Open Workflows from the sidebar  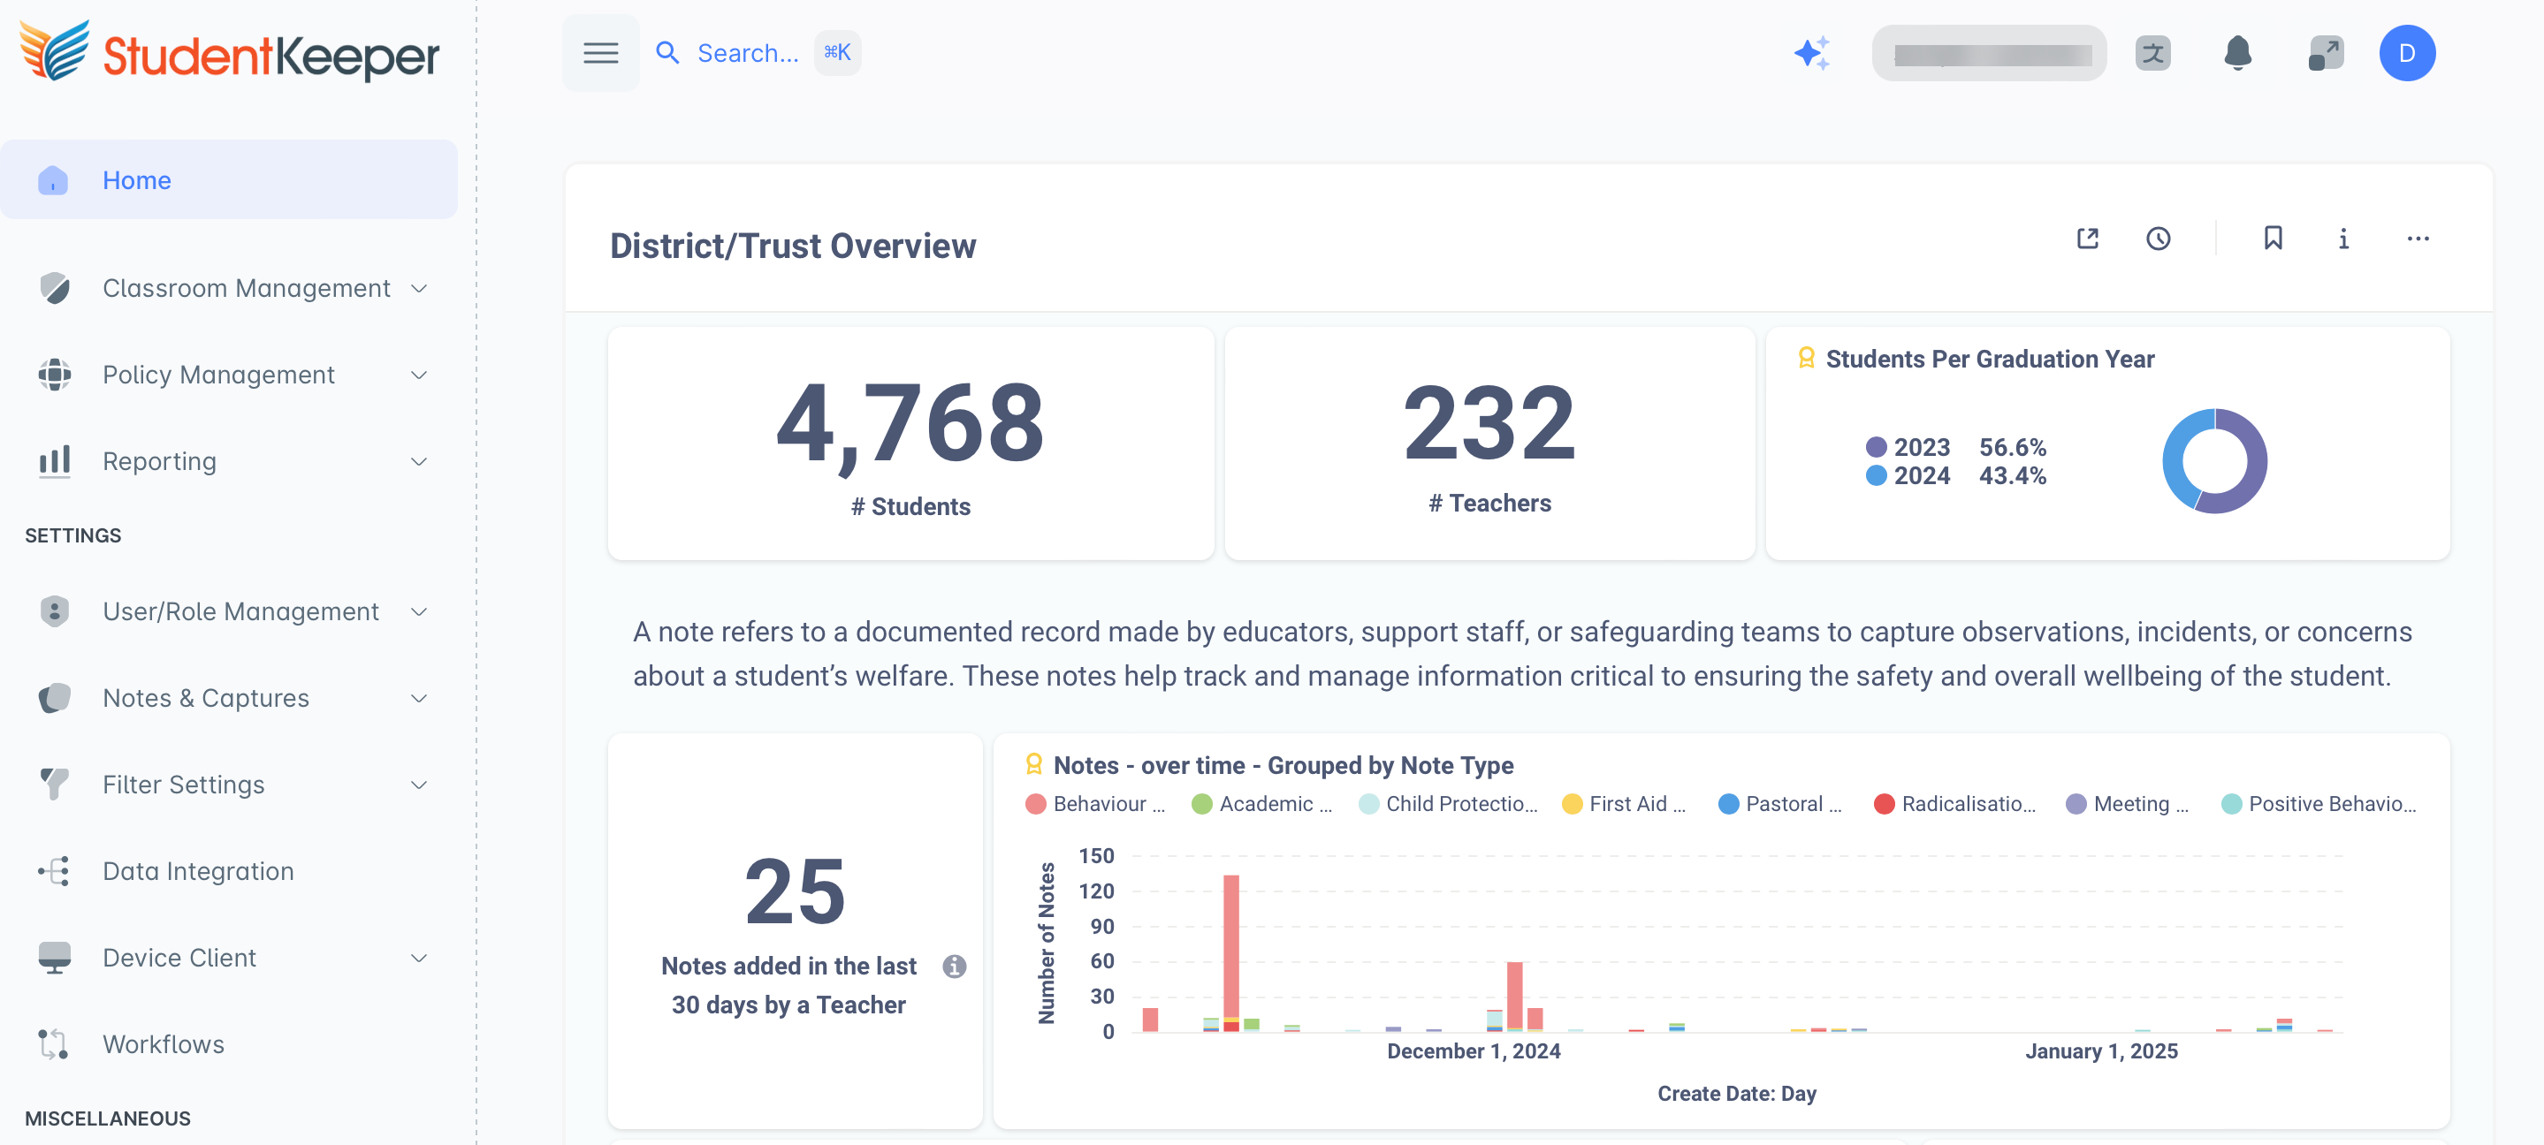point(163,1043)
